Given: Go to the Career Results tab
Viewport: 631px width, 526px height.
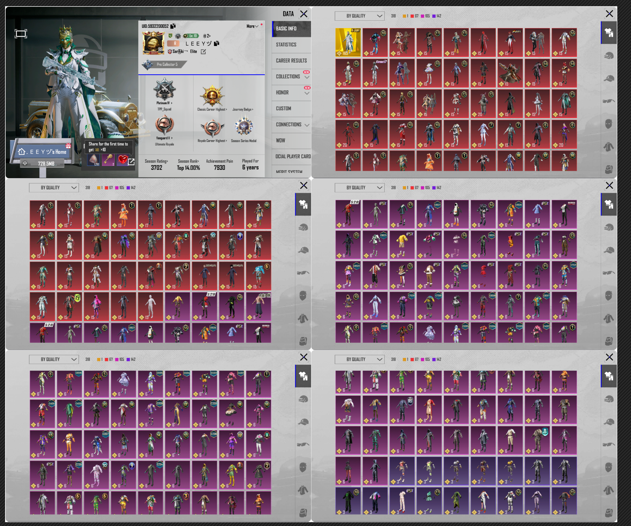Looking at the screenshot, I should pos(292,61).
